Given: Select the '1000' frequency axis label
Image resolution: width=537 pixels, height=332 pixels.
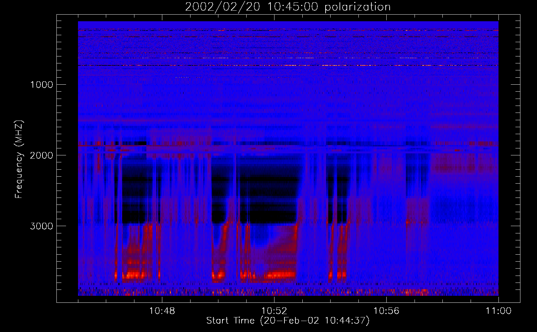Looking at the screenshot, I should (41, 85).
